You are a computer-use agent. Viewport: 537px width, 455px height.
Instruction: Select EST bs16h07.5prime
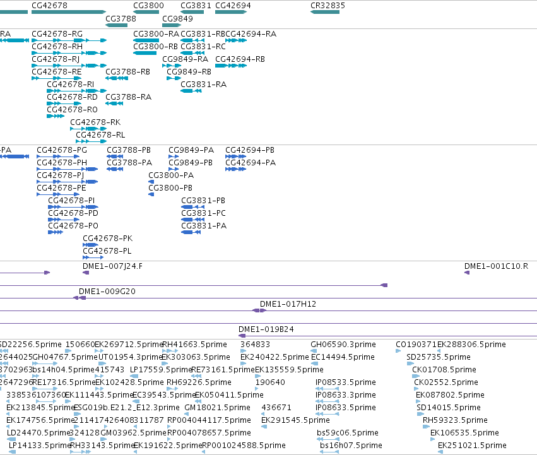pos(329,452)
